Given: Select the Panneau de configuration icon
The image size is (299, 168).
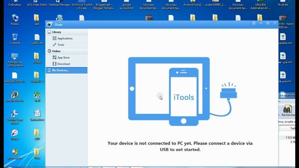Looking at the screenshot, I should tap(14, 60).
